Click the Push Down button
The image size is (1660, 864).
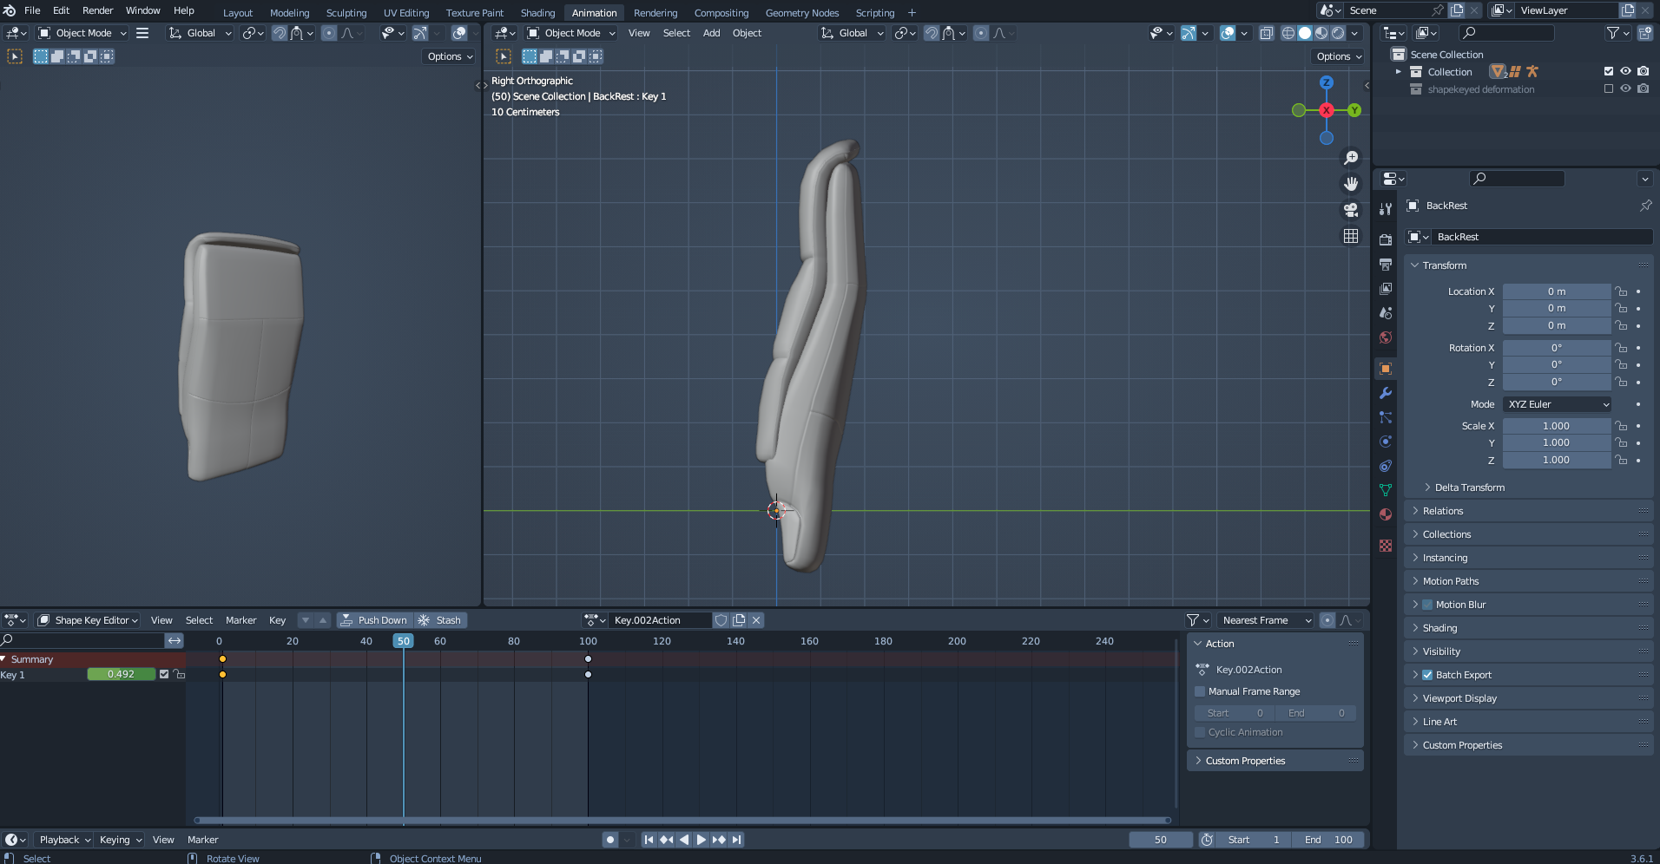tap(374, 620)
